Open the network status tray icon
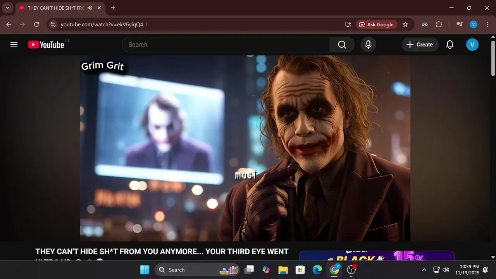The image size is (496, 279). click(436, 270)
